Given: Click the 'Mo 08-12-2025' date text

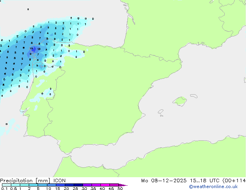Looking at the screenshot, I should (164, 181).
